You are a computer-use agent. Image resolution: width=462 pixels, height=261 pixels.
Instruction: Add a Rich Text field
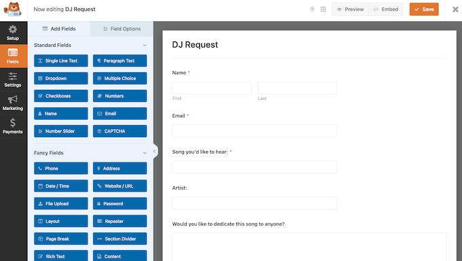click(x=60, y=256)
